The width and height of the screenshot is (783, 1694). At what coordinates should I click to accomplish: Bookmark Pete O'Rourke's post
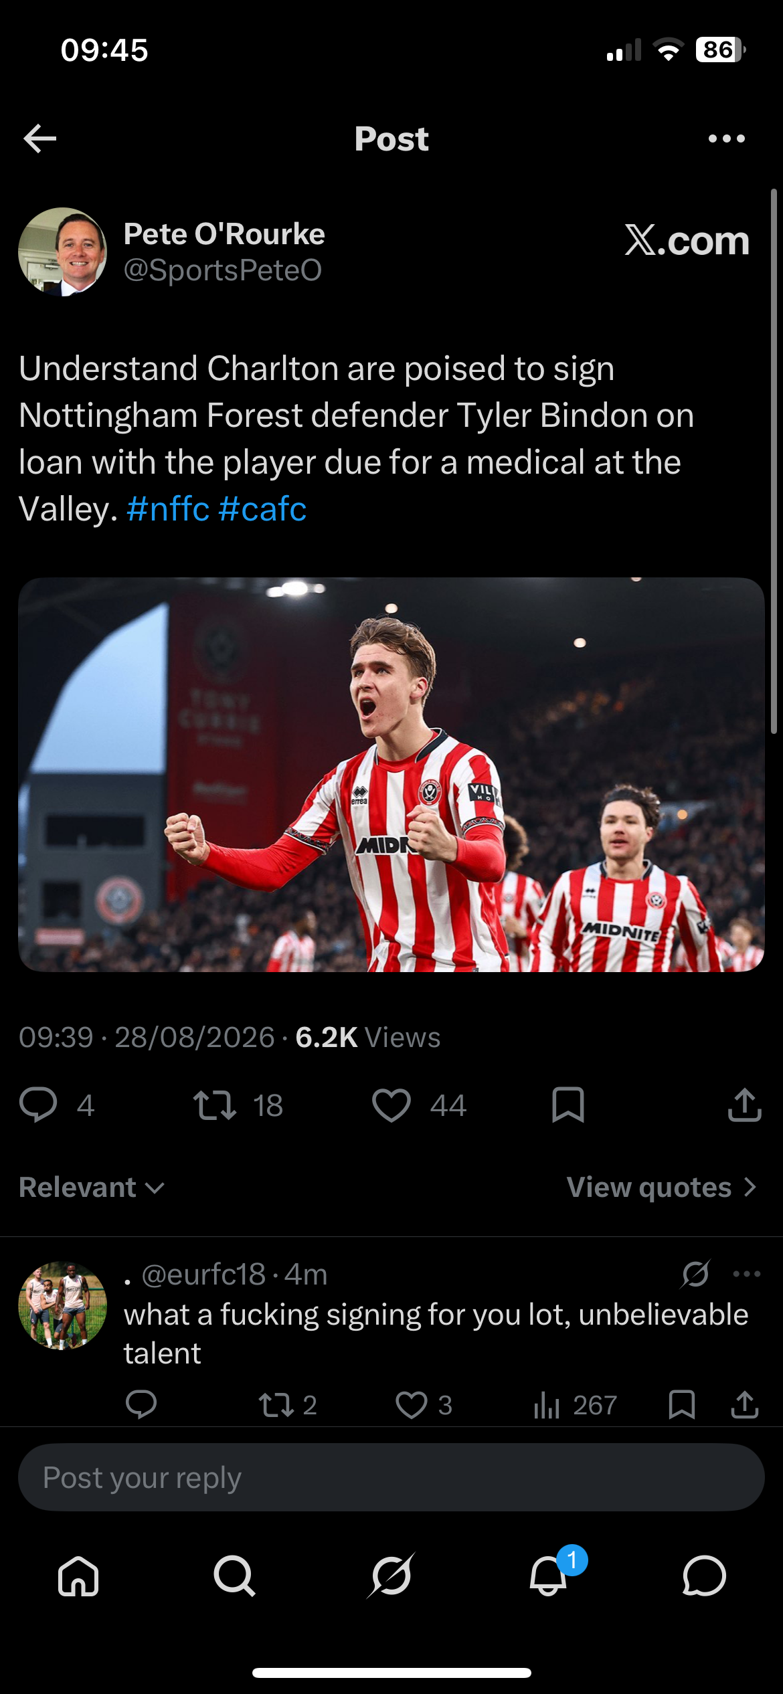pos(568,1105)
